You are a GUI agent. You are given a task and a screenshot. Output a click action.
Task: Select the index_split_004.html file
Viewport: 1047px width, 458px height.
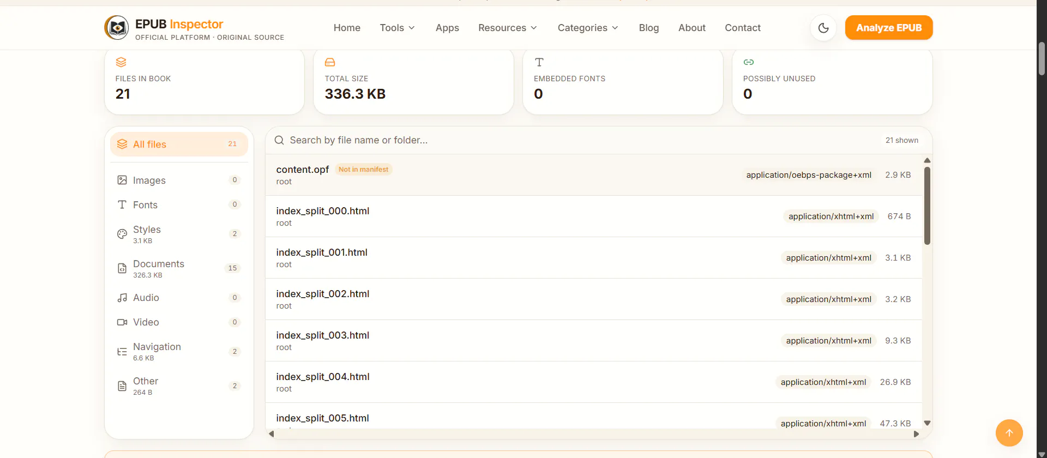coord(593,382)
